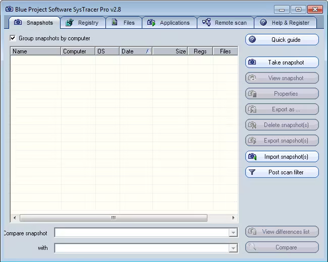Expand the Compare snapshot dropdown
328x262 pixels.
233,233
